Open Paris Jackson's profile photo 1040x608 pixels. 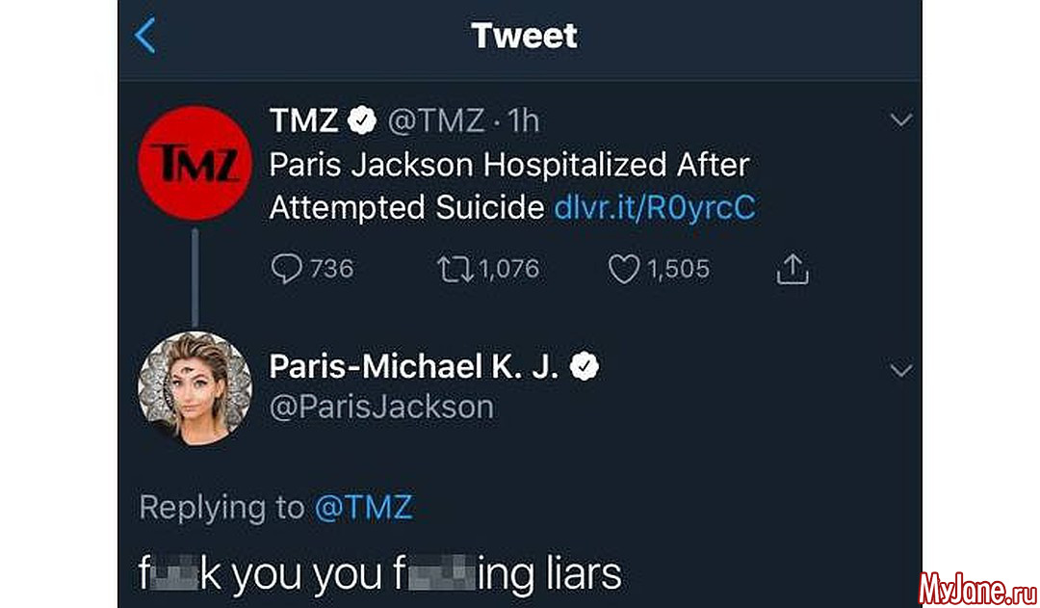(x=195, y=387)
